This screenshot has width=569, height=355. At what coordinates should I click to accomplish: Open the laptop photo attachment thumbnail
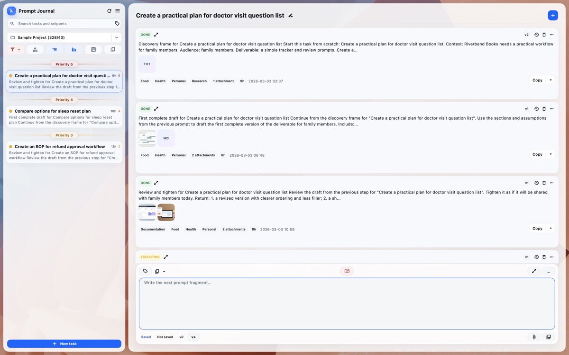click(166, 212)
